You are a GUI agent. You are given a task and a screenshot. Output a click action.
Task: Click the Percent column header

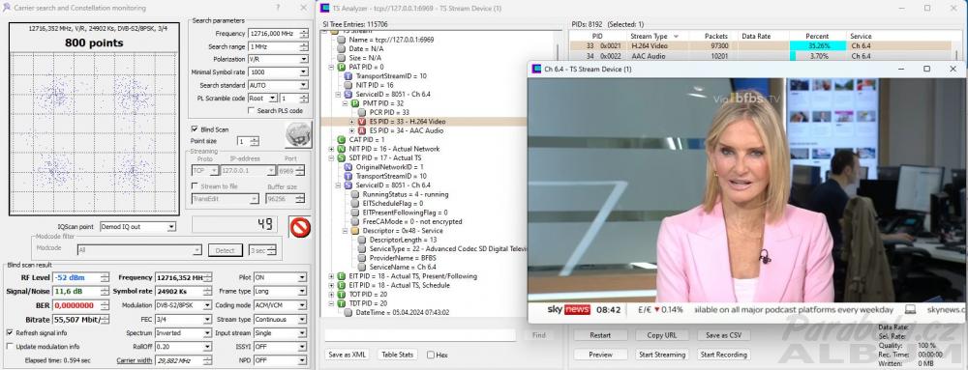(817, 37)
